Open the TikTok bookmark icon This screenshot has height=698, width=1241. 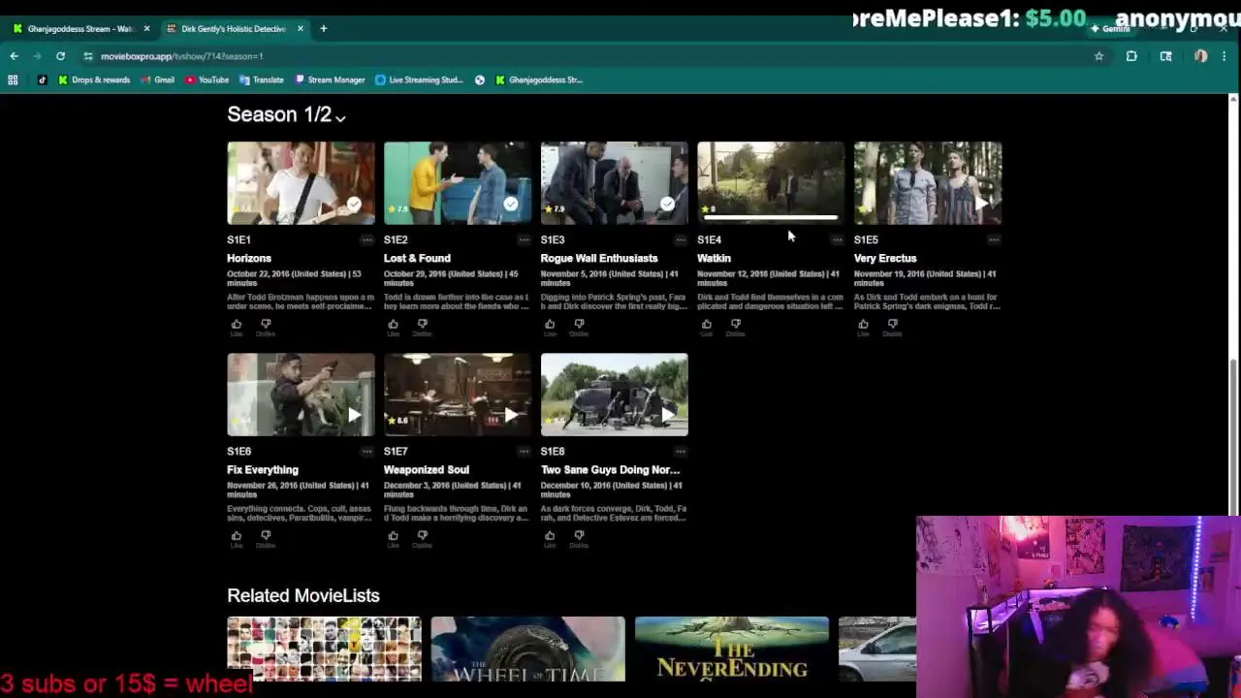tap(42, 79)
